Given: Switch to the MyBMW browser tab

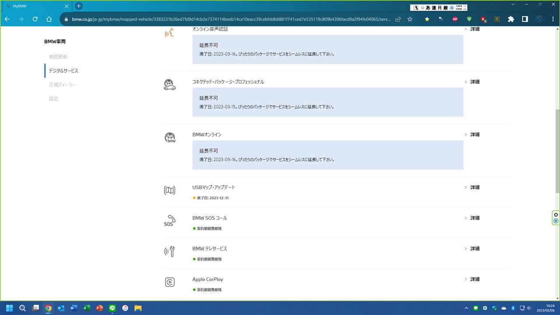Looking at the screenshot, I should pyautogui.click(x=37, y=6).
